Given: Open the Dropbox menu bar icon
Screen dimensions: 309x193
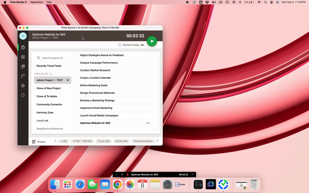Looking at the screenshot, I should pyautogui.click(x=207, y=2).
